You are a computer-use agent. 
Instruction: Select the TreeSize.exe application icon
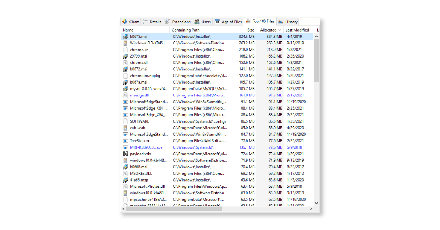click(125, 141)
